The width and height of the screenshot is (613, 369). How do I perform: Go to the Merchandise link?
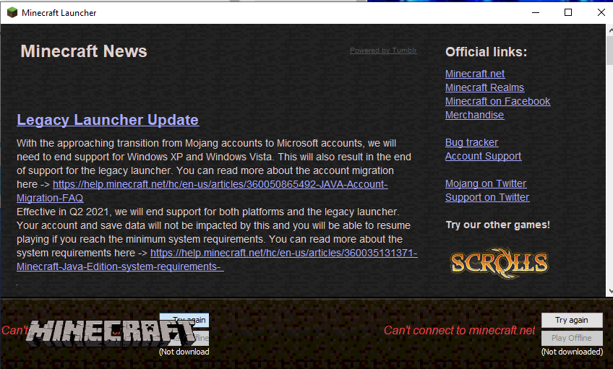click(x=474, y=115)
